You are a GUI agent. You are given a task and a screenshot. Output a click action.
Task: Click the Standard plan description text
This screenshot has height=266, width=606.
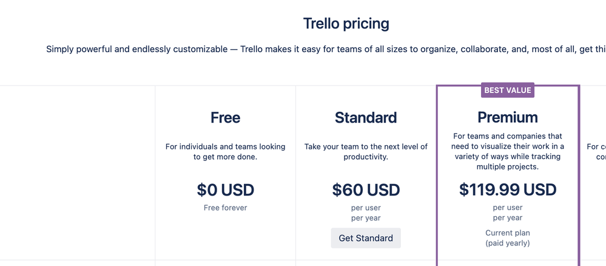pos(366,152)
